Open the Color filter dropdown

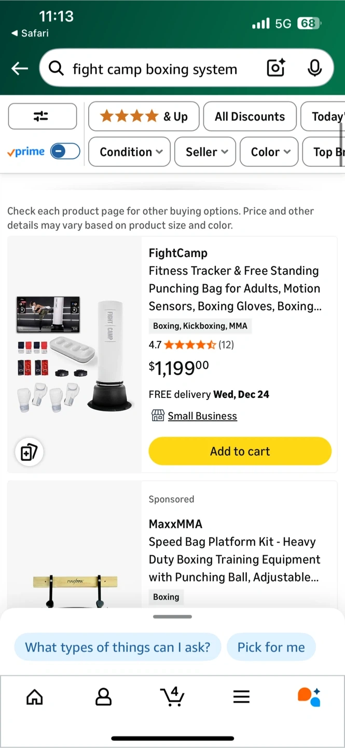coord(269,152)
